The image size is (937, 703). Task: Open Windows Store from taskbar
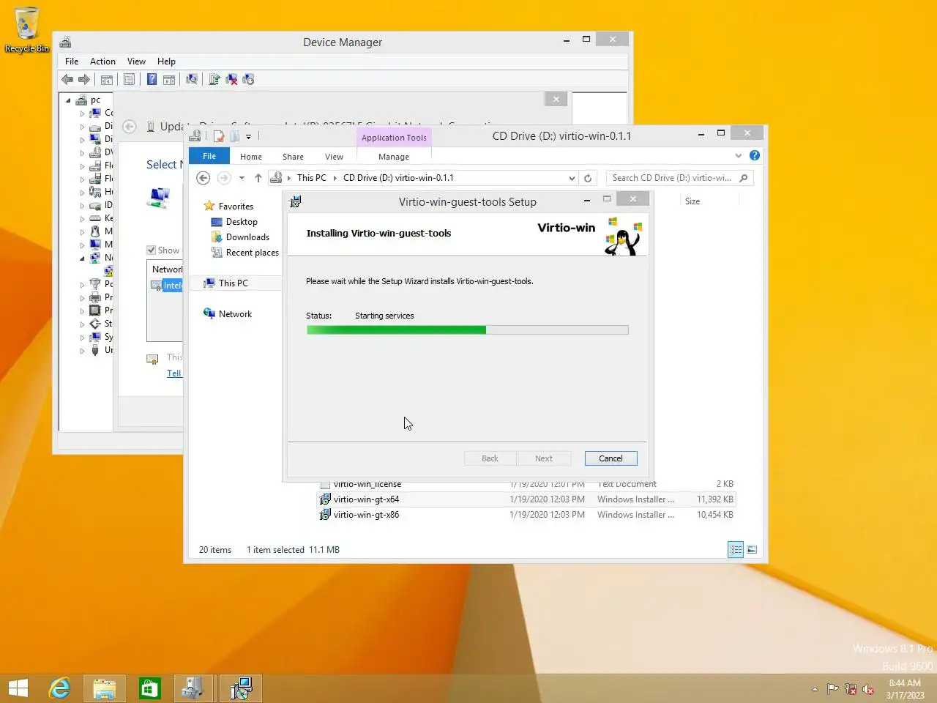point(150,688)
